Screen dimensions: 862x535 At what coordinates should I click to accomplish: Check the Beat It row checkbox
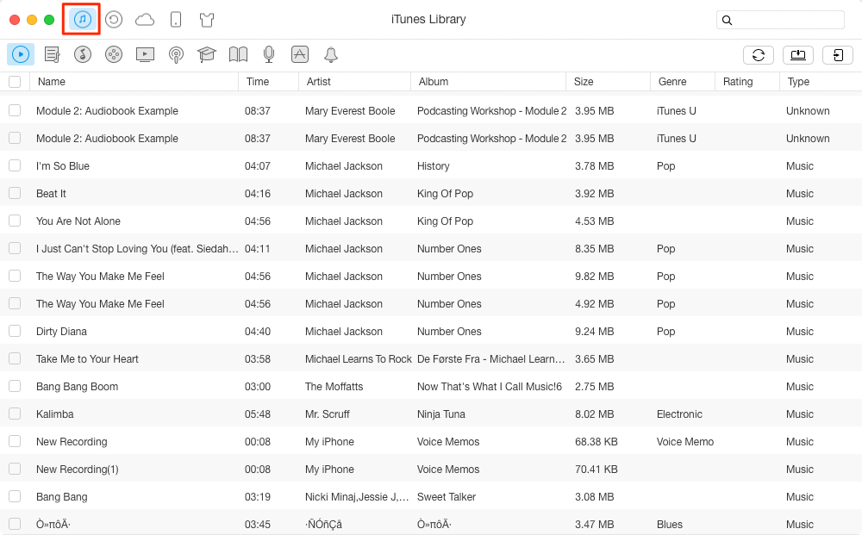[x=15, y=193]
